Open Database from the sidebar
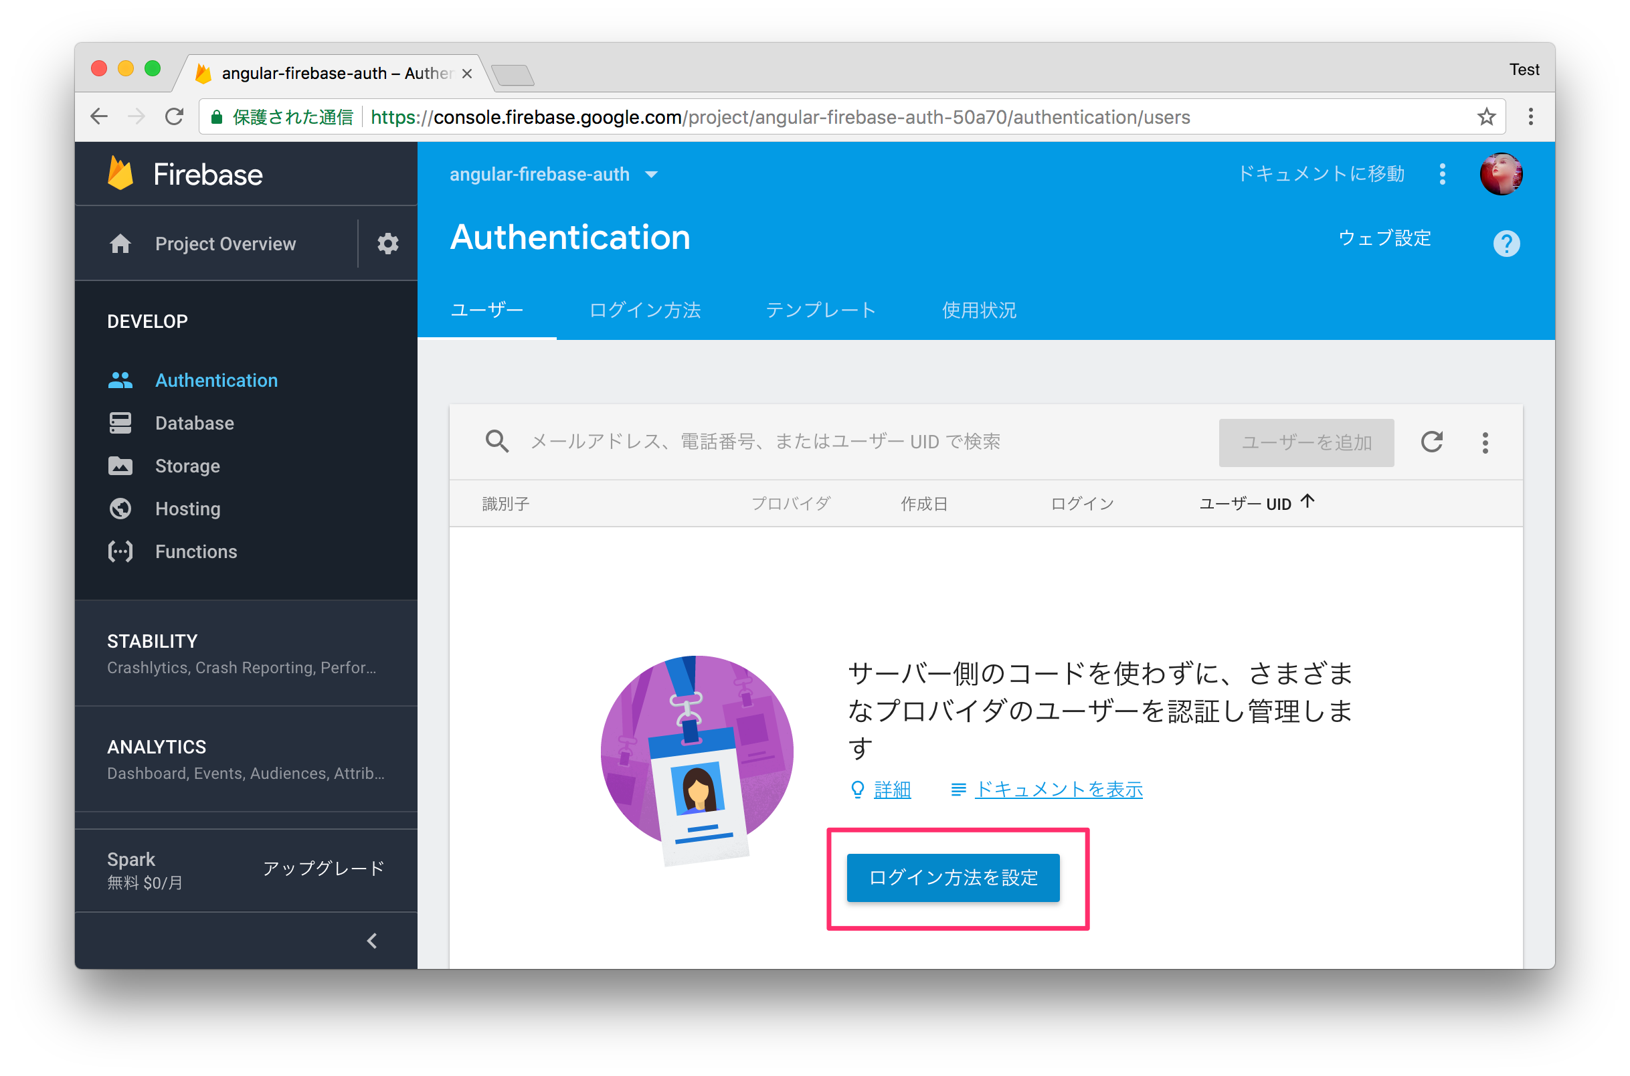1630x1076 pixels. tap(194, 423)
